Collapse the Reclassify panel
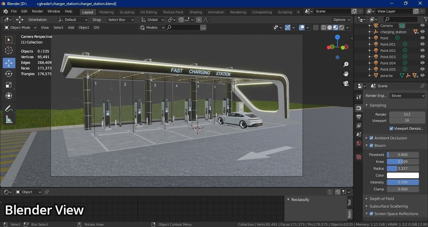The height and width of the screenshot is (227, 428). point(288,199)
